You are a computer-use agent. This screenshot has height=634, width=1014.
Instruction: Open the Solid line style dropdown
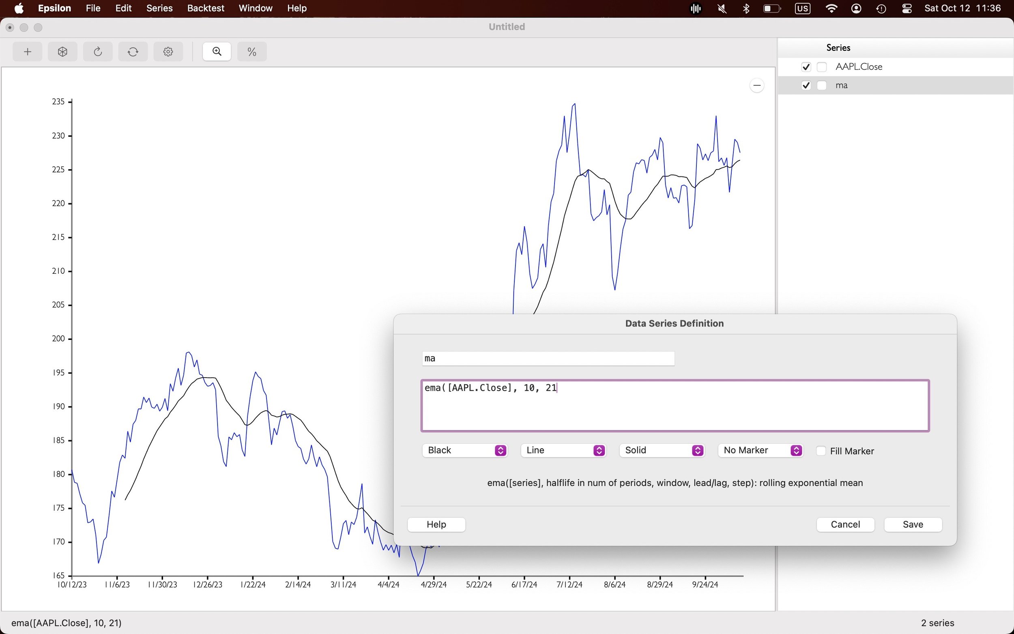[x=662, y=450]
